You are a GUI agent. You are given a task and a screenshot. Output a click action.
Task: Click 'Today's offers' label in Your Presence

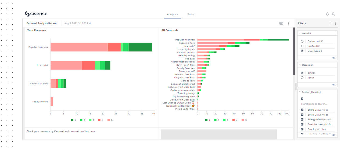pos(40,102)
